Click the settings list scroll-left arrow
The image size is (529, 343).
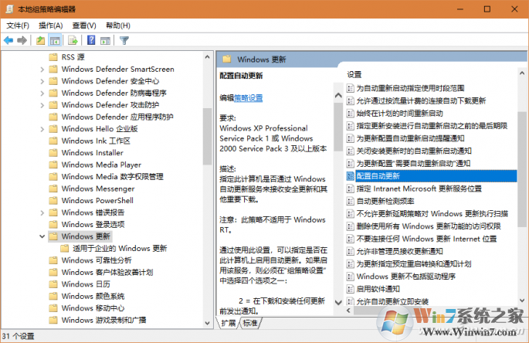point(348,311)
